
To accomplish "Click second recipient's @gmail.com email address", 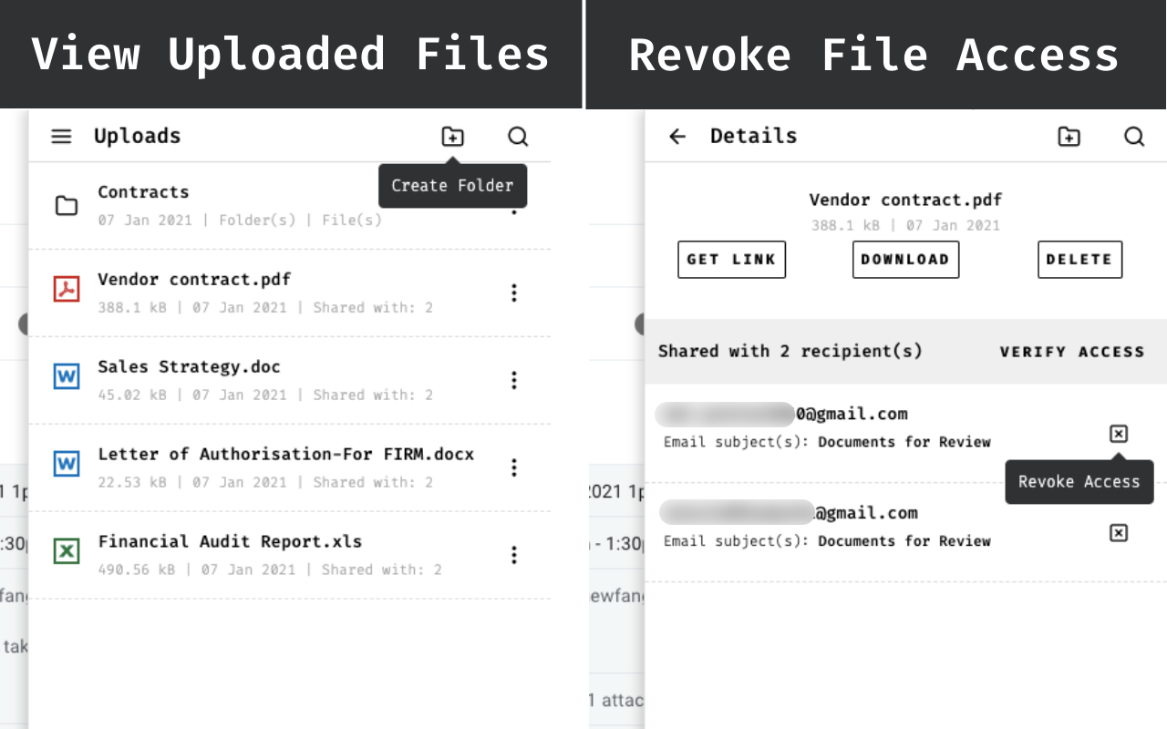I will point(788,513).
